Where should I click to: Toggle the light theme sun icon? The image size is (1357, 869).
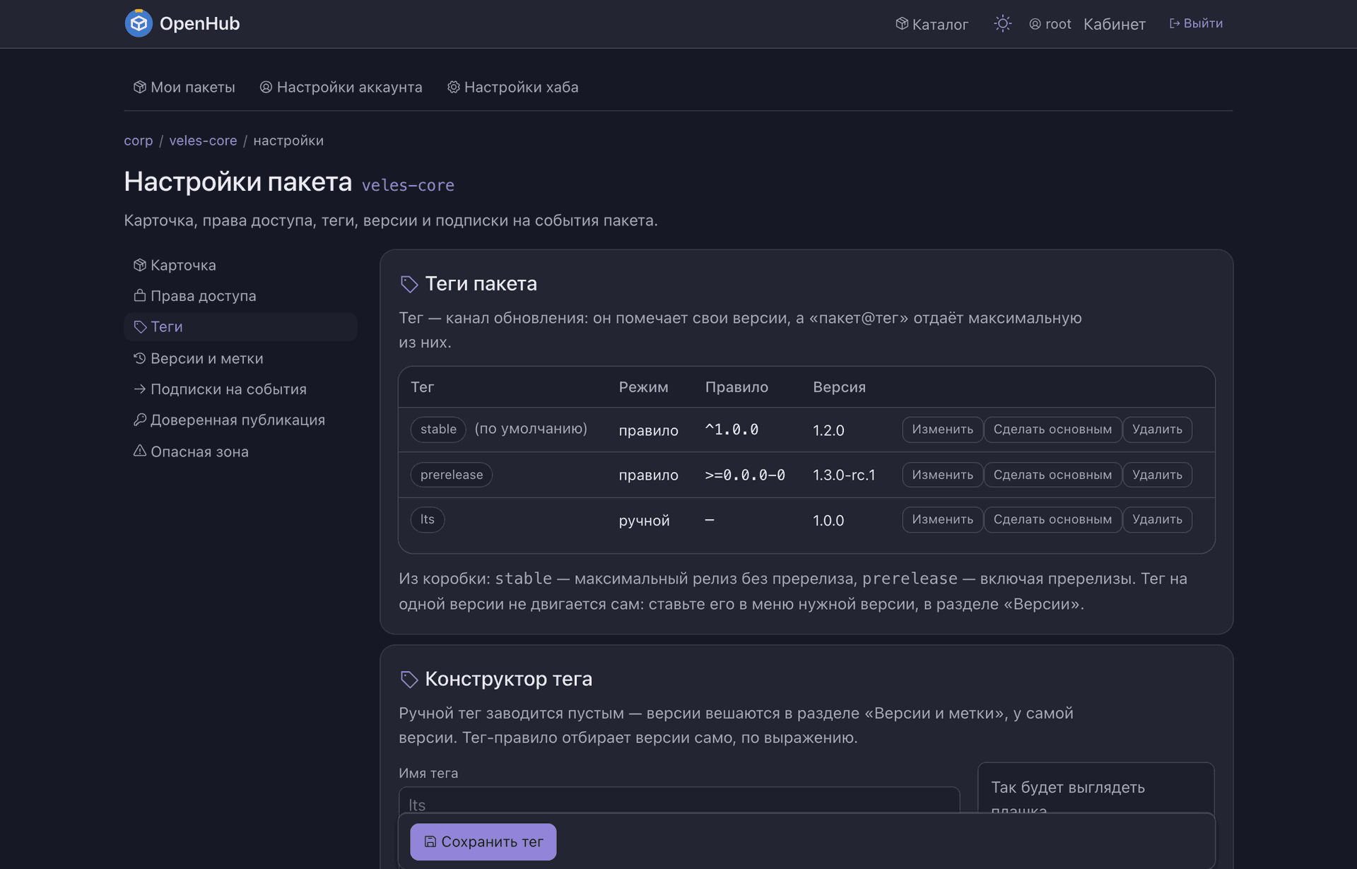pos(1002,24)
